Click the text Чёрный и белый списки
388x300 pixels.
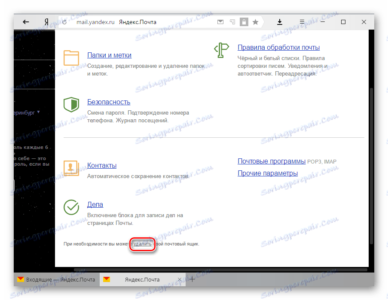tap(269, 58)
